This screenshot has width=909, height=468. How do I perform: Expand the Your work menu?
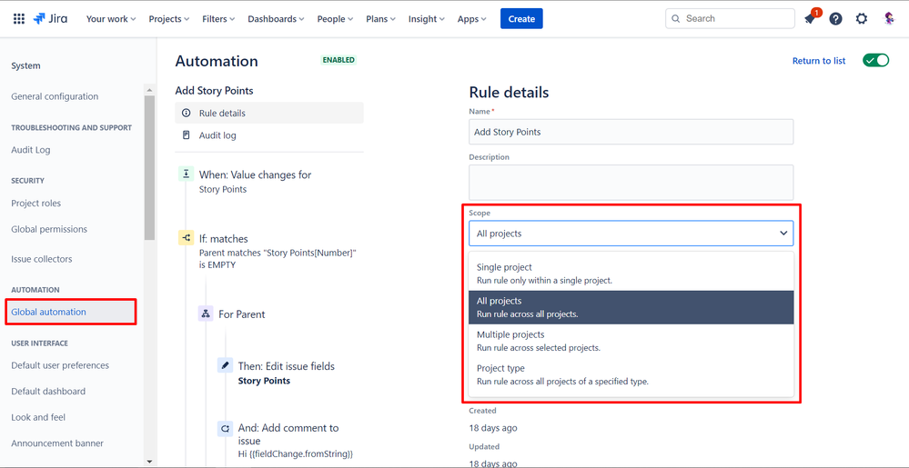[x=111, y=18]
